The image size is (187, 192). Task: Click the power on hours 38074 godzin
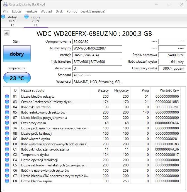point(172,68)
